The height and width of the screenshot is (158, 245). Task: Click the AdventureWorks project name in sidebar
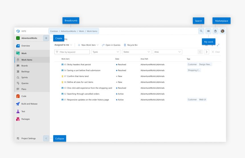29,38
